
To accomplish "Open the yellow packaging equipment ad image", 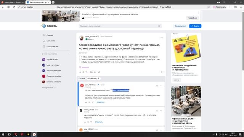I will click(x=186, y=48).
